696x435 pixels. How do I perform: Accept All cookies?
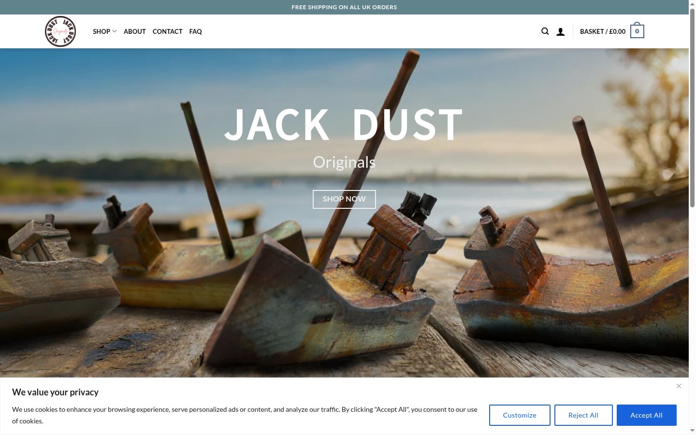tap(646, 415)
